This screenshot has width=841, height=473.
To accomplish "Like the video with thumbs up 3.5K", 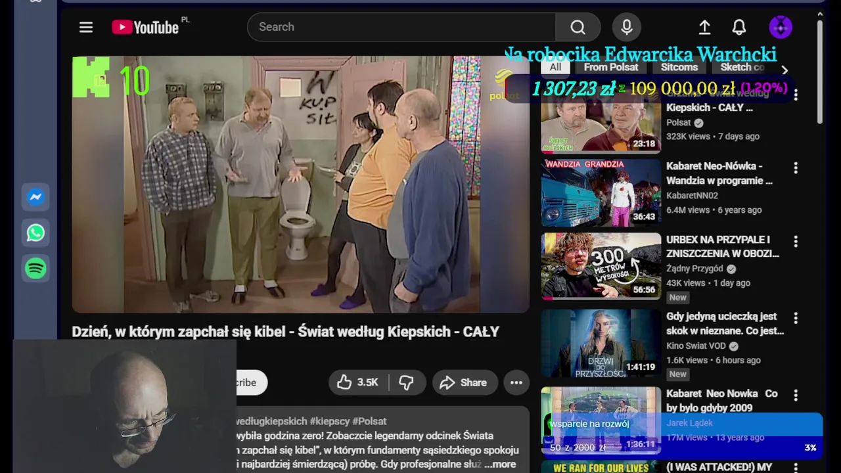I will pos(358,382).
